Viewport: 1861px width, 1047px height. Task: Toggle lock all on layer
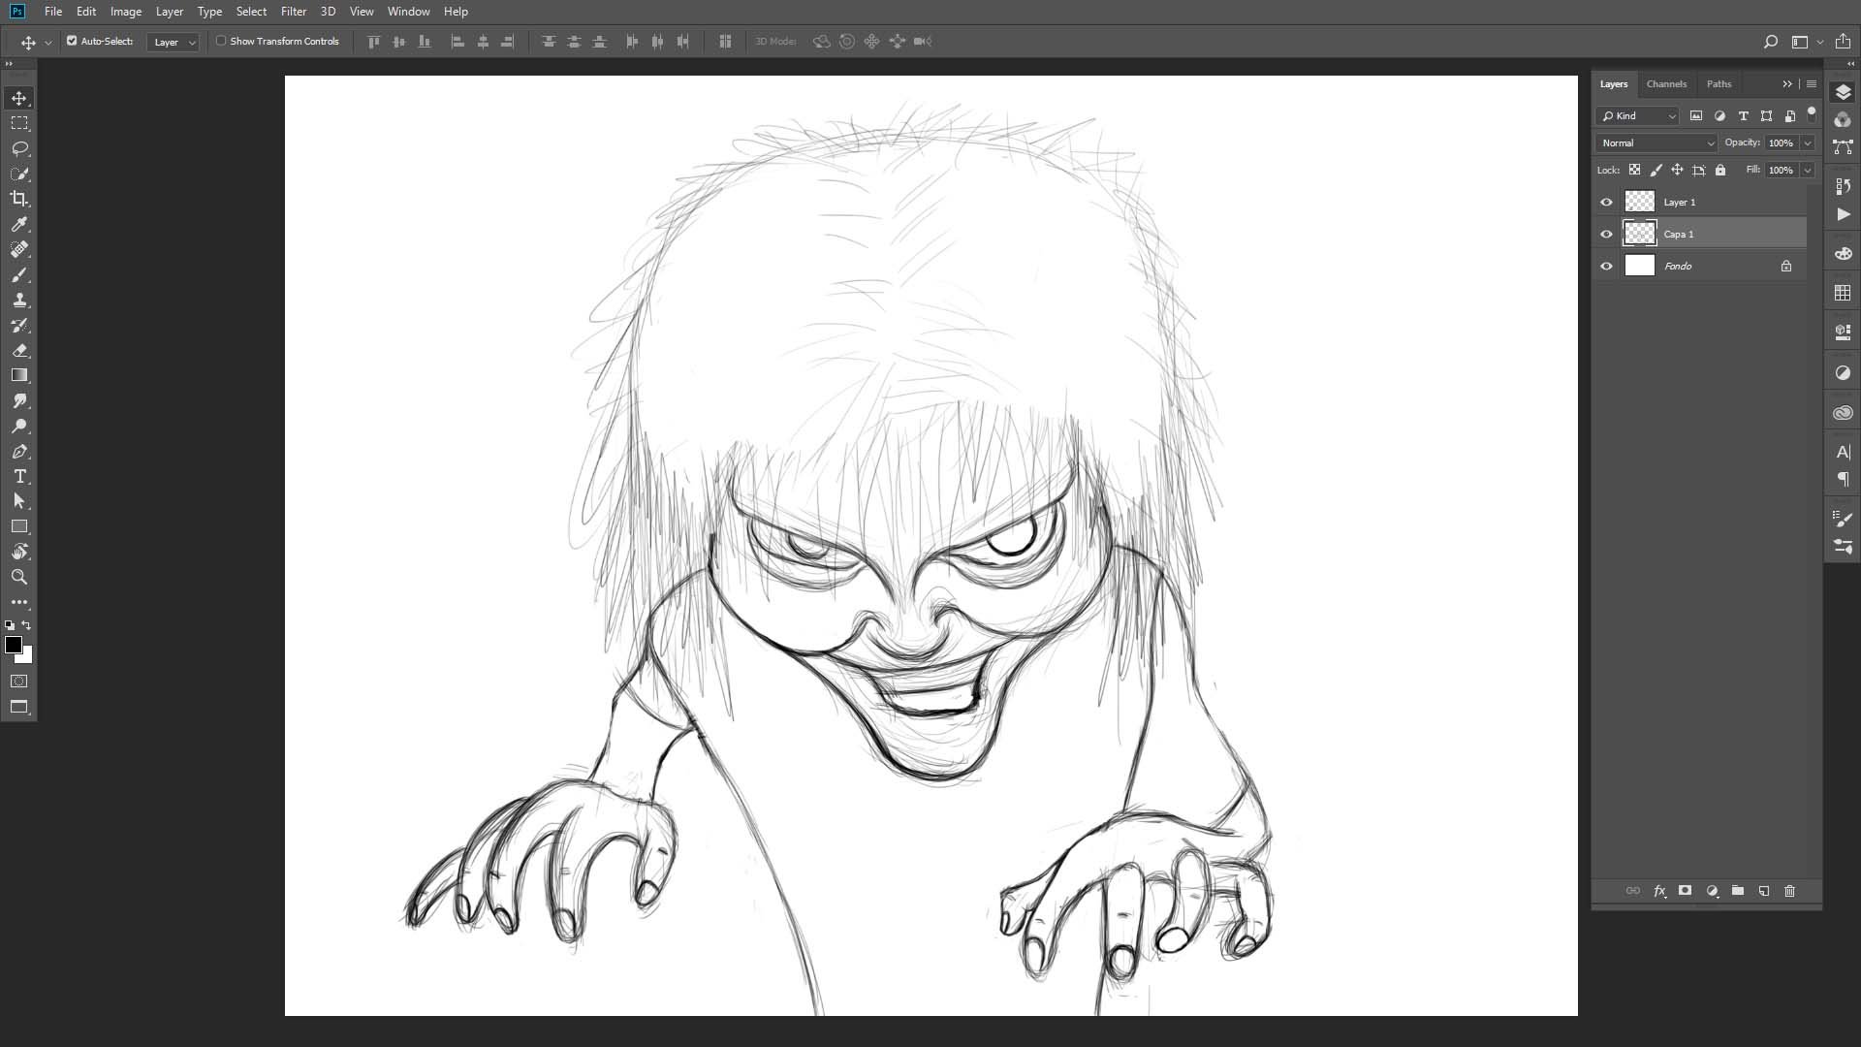pos(1720,170)
